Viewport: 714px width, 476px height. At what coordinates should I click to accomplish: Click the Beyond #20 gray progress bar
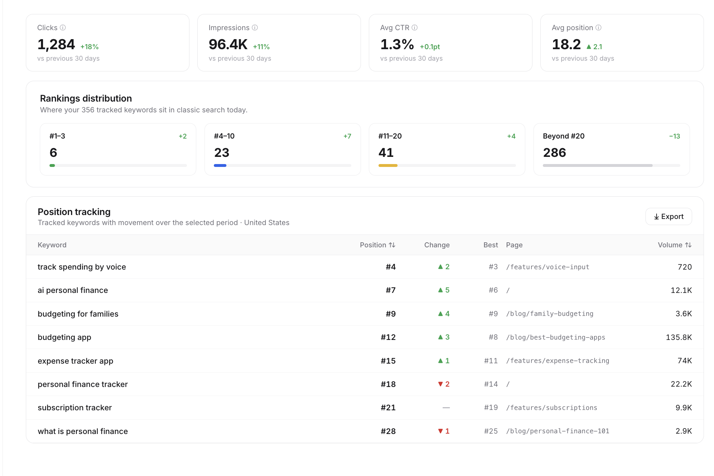point(598,165)
